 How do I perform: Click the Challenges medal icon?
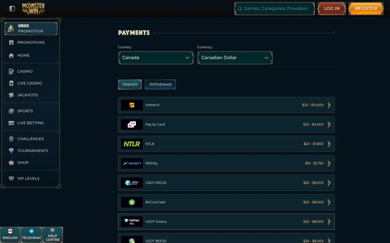tap(11, 139)
